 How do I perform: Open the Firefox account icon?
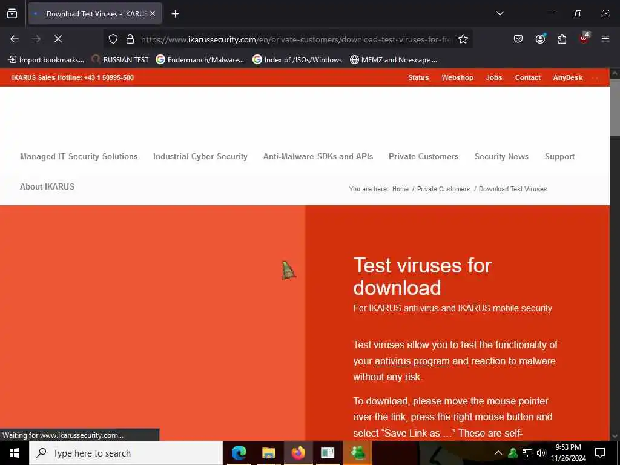[540, 39]
